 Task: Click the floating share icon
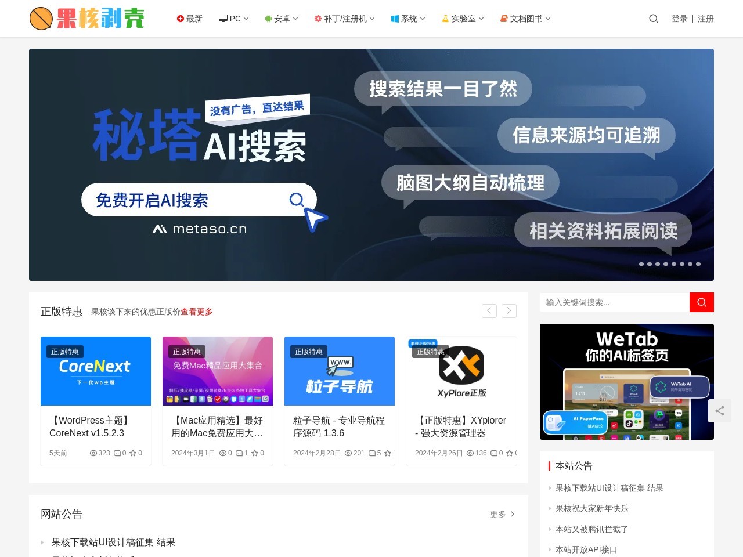(x=720, y=411)
